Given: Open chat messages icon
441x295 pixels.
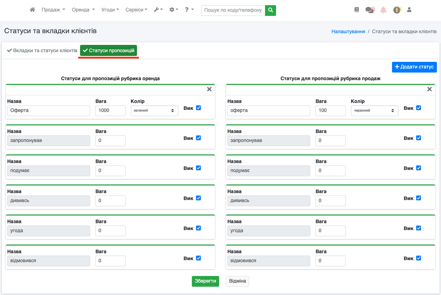Looking at the screenshot, I should (370, 10).
